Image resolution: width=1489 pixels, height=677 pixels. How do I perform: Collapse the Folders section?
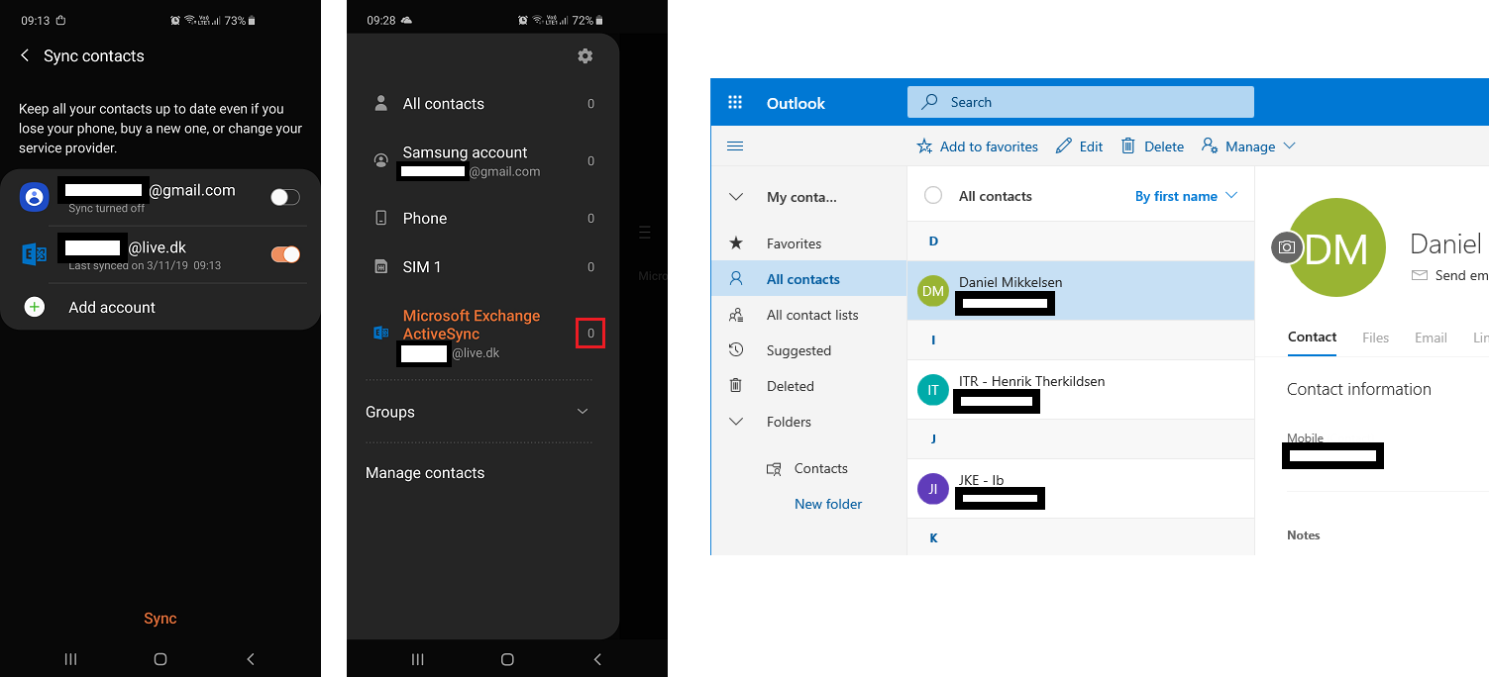tap(736, 422)
